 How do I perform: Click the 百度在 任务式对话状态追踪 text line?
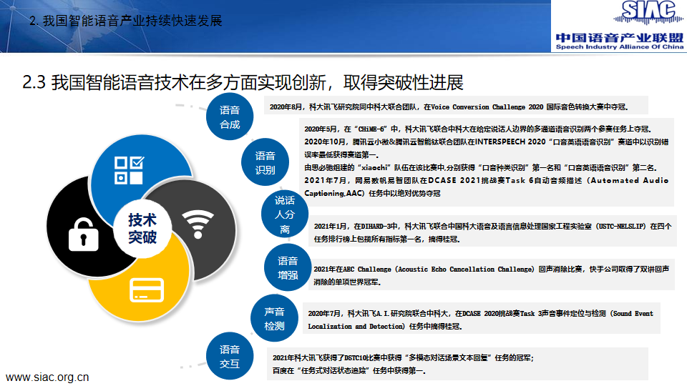(349, 371)
